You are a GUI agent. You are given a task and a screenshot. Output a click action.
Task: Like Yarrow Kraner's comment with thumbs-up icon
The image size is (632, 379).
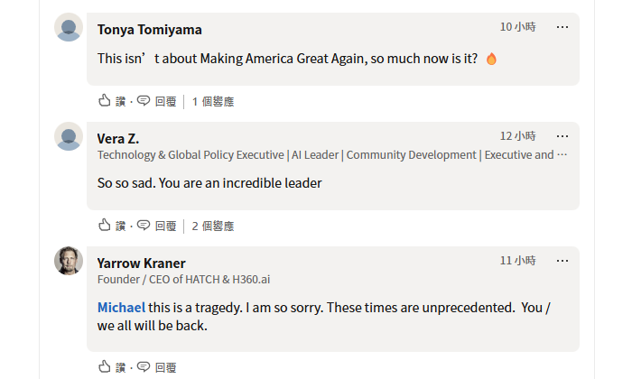105,366
